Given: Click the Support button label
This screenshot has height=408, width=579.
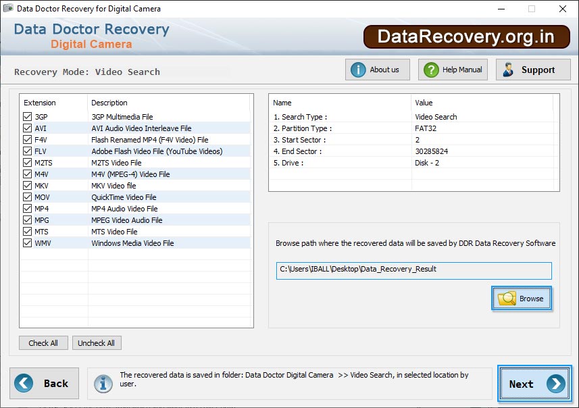Looking at the screenshot, I should tap(538, 70).
